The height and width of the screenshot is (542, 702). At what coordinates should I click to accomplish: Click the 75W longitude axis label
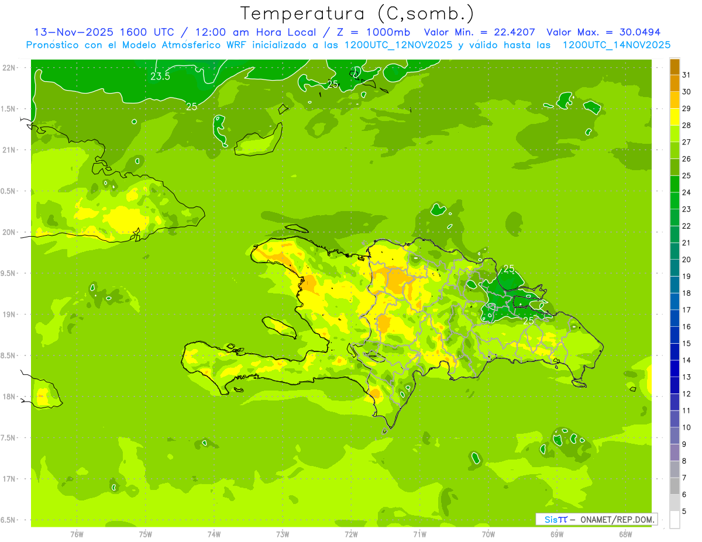(x=146, y=534)
